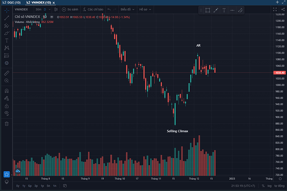Toggle tự động auto scale
This screenshot has width=287, height=191.
click(x=280, y=186)
